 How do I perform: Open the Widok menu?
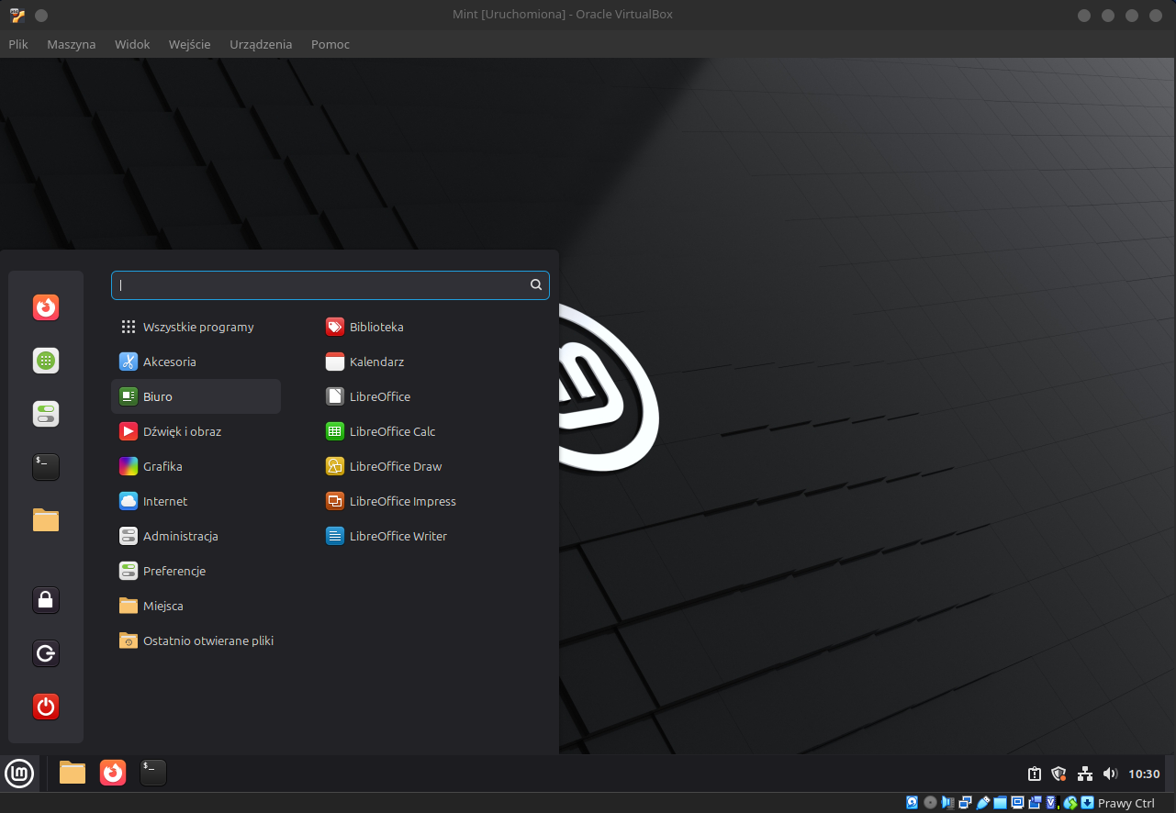tap(132, 44)
